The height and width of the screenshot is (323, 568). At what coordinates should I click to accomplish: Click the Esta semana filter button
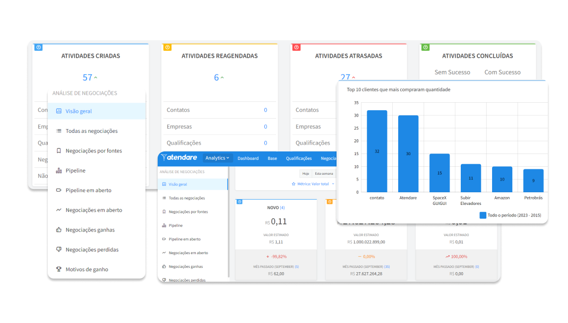[324, 174]
